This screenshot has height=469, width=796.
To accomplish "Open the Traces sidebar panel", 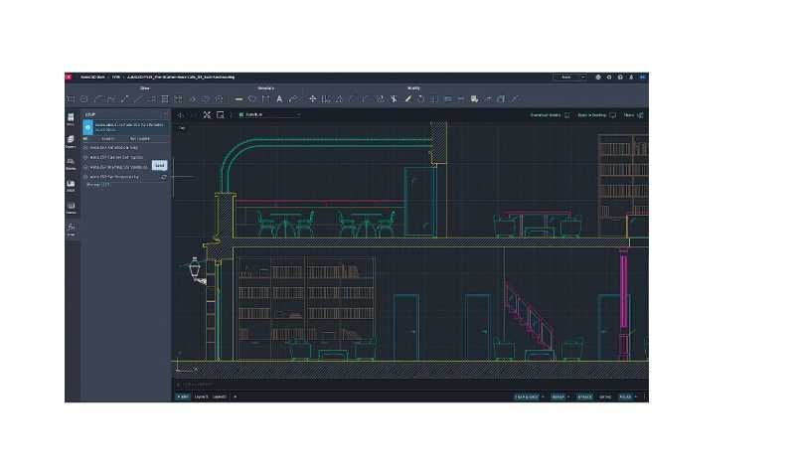I will 71,208.
